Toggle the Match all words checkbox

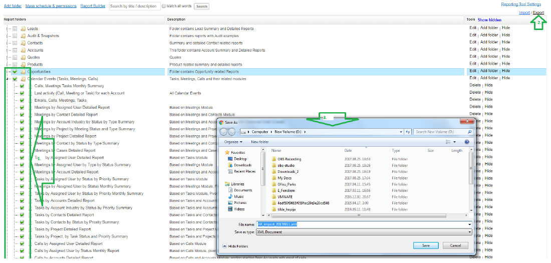pos(164,7)
